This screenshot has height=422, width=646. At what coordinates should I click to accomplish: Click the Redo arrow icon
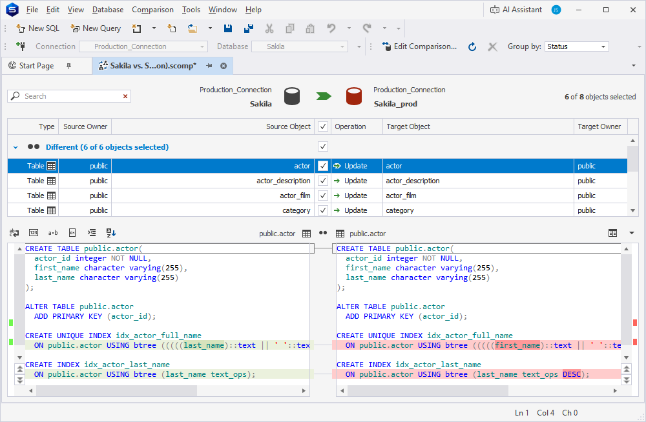click(367, 28)
